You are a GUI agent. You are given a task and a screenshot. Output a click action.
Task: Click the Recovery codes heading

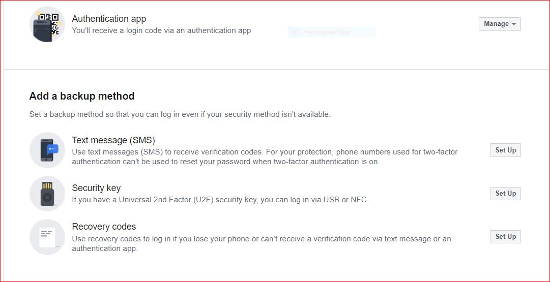tap(104, 227)
